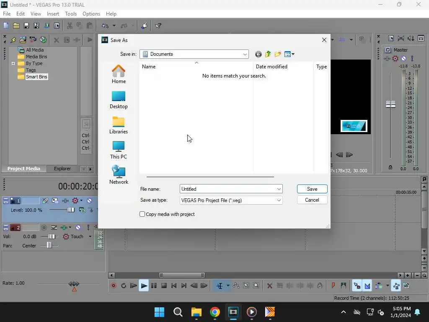The image size is (429, 322).
Task: Toggle the lock icon below Master fader
Action: point(390,167)
